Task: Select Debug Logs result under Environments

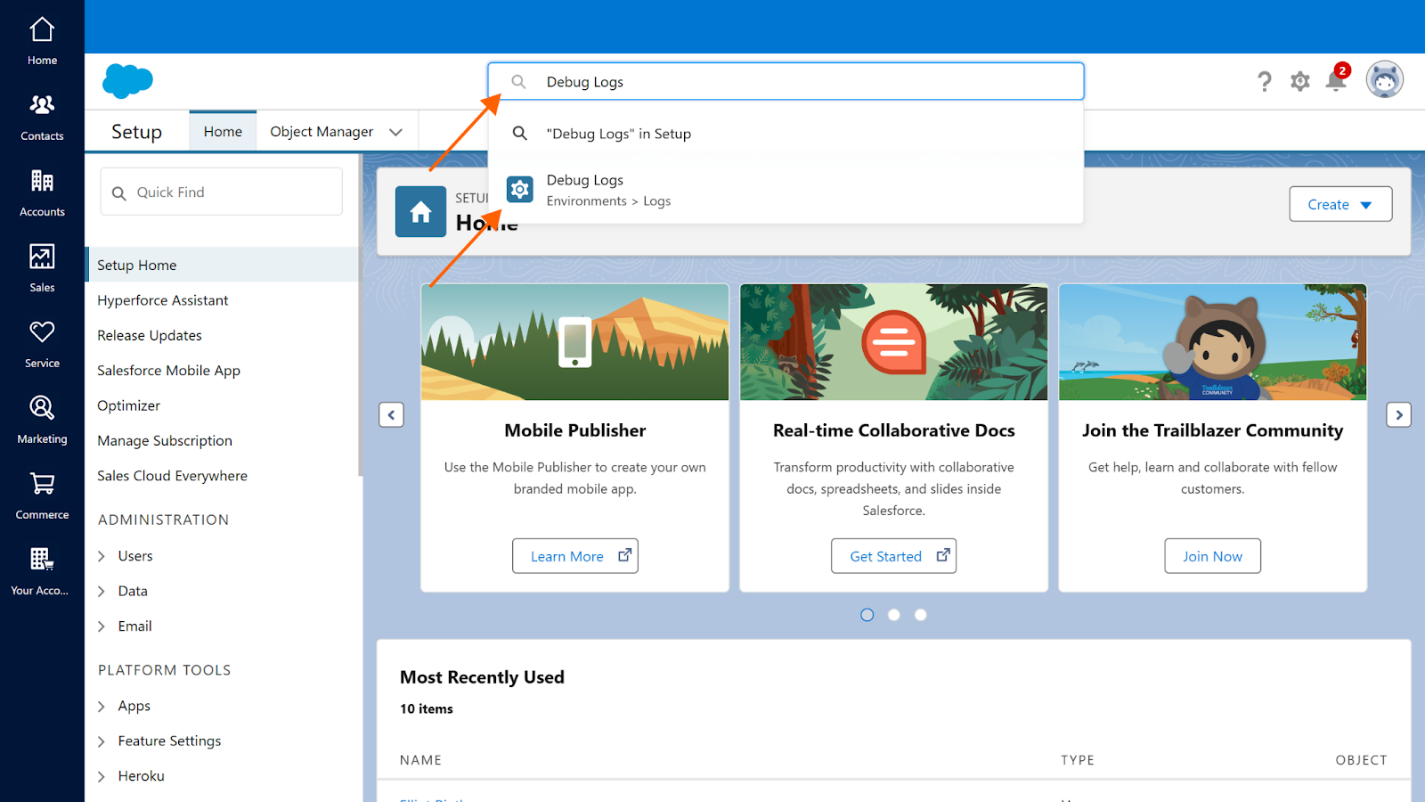Action: [585, 190]
